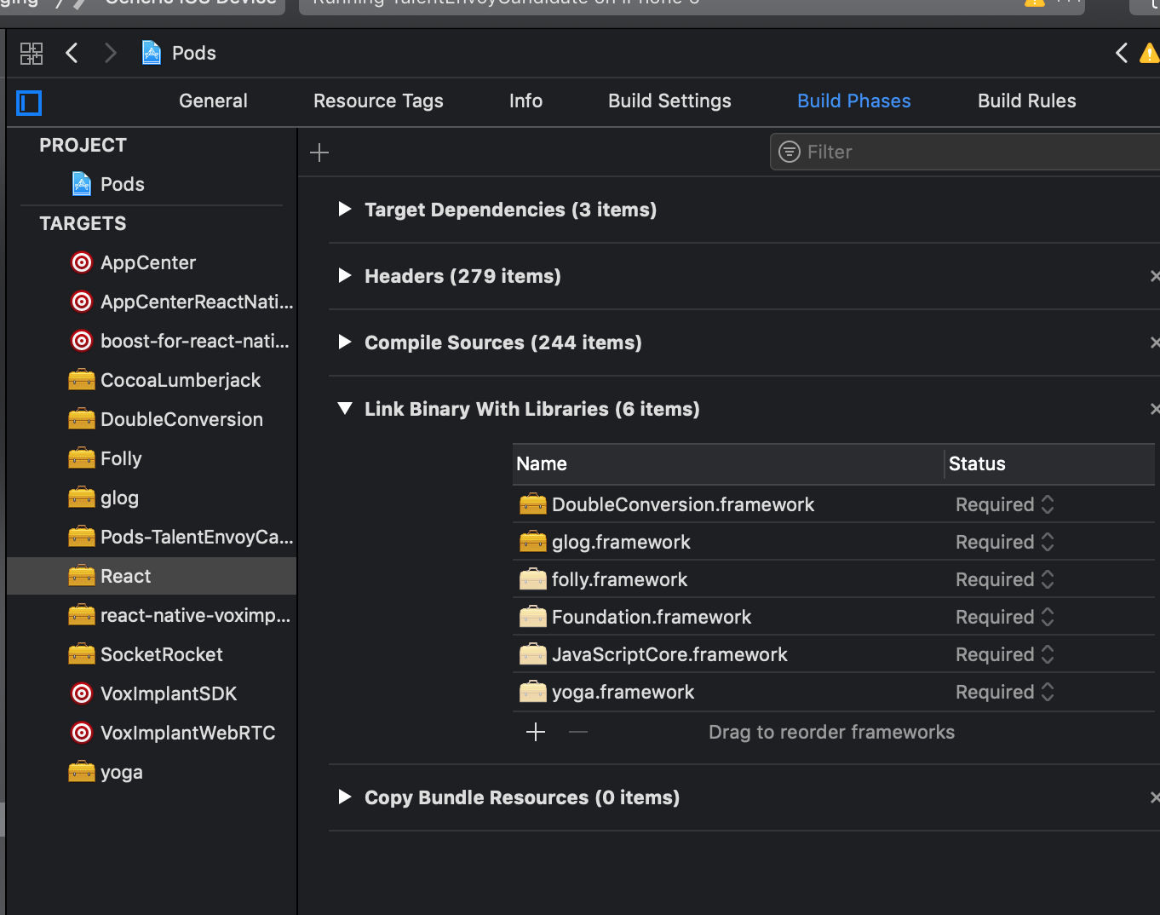Select the AppCenterReactNati... target
1160x915 pixels.
pos(152,302)
